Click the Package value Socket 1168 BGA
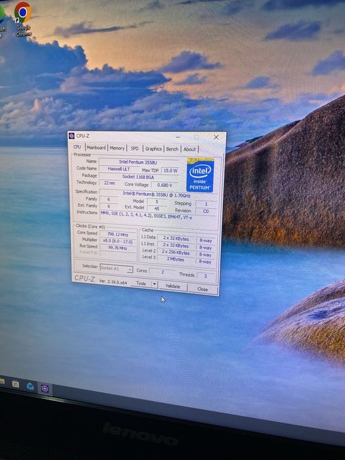The width and height of the screenshot is (345, 460). (x=139, y=177)
